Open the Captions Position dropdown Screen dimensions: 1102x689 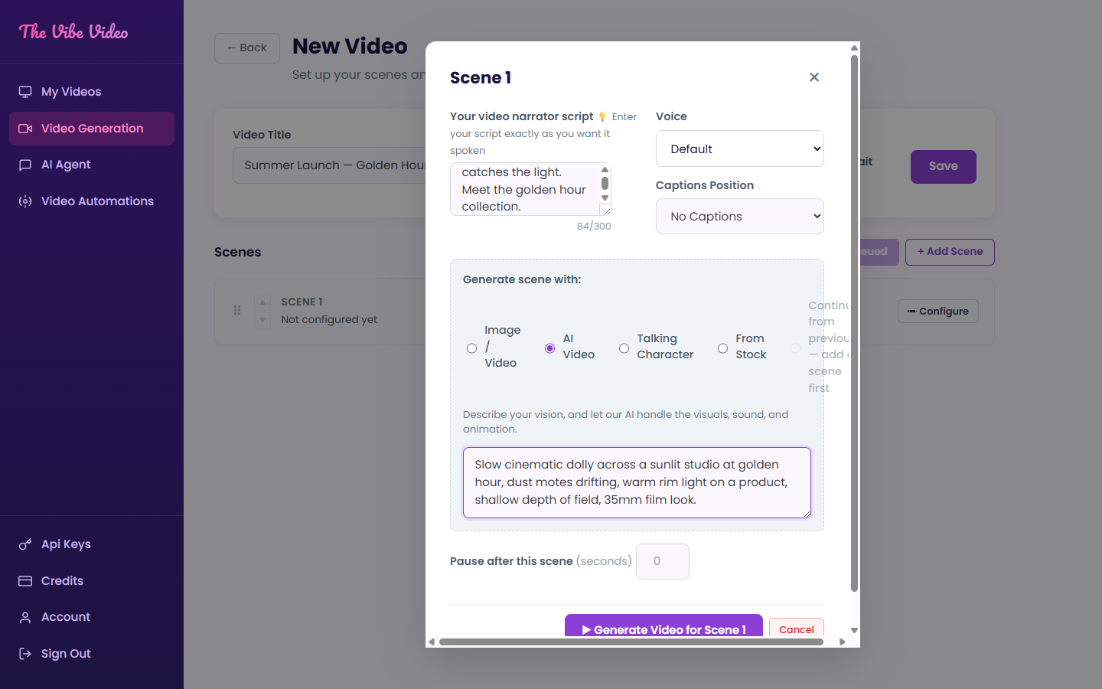(x=740, y=217)
